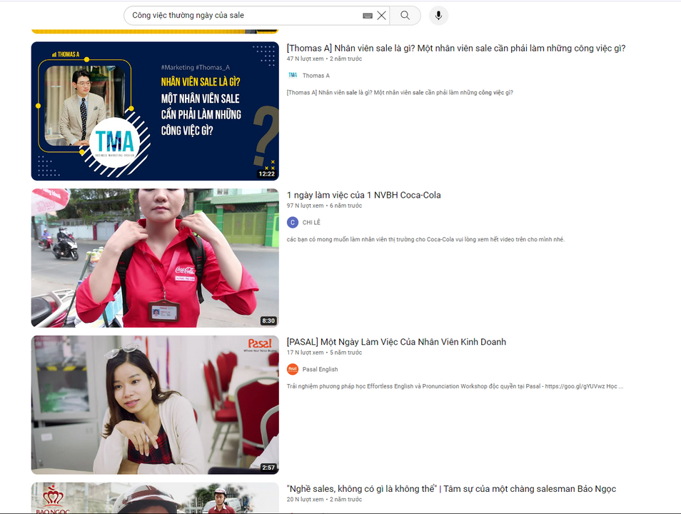Open the video about nhân viên sale là gì
681x514 pixels.
coord(456,48)
